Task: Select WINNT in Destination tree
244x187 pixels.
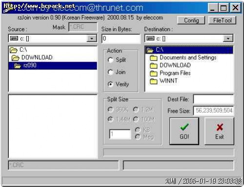Action: pyautogui.click(x=168, y=81)
